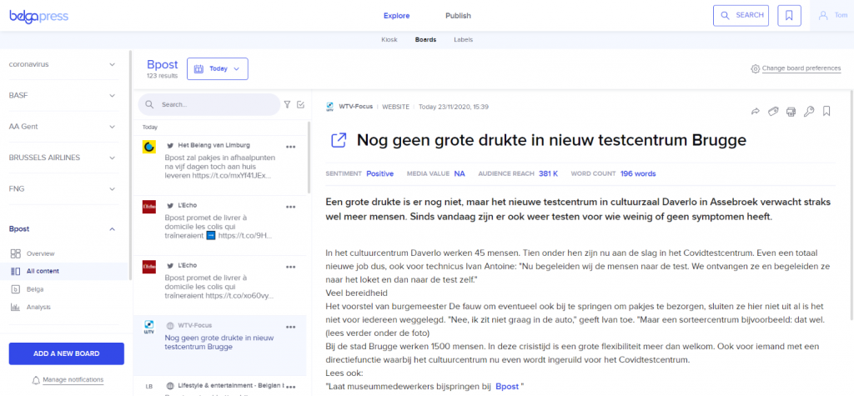Click gear icon for board preferences
The image size is (854, 396).
pos(755,68)
